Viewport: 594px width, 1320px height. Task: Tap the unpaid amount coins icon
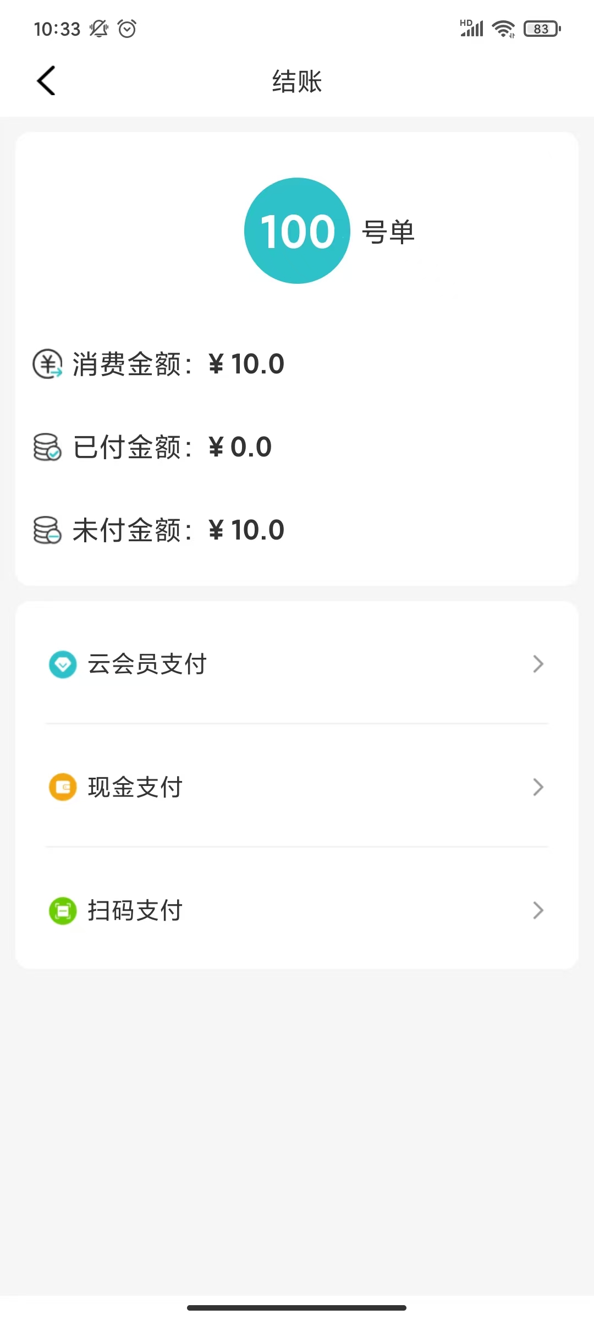point(47,530)
